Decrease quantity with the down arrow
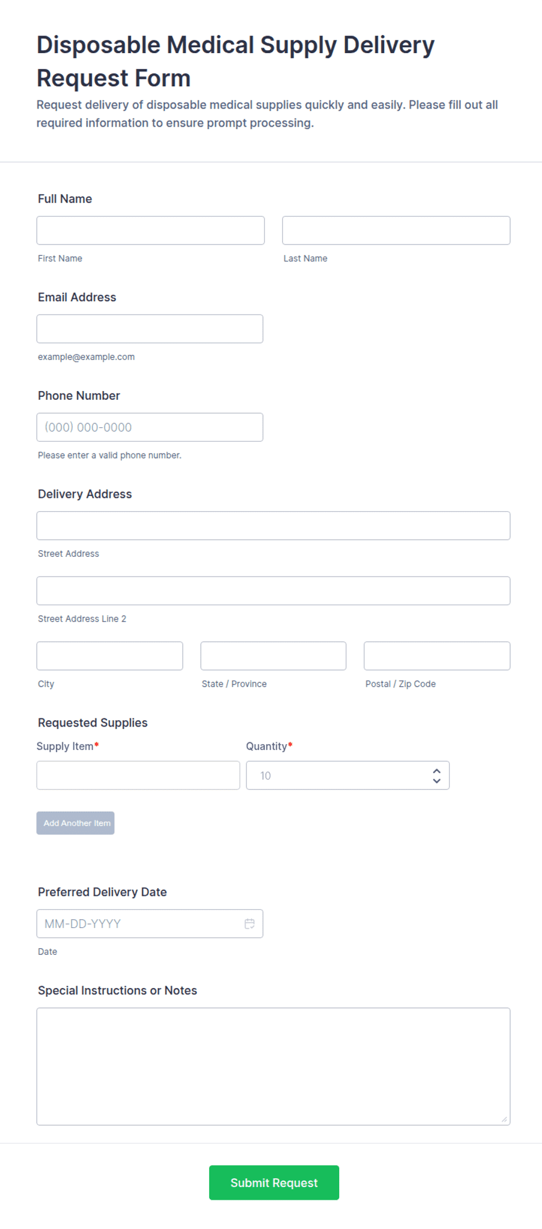The height and width of the screenshot is (1229, 542). coord(437,781)
